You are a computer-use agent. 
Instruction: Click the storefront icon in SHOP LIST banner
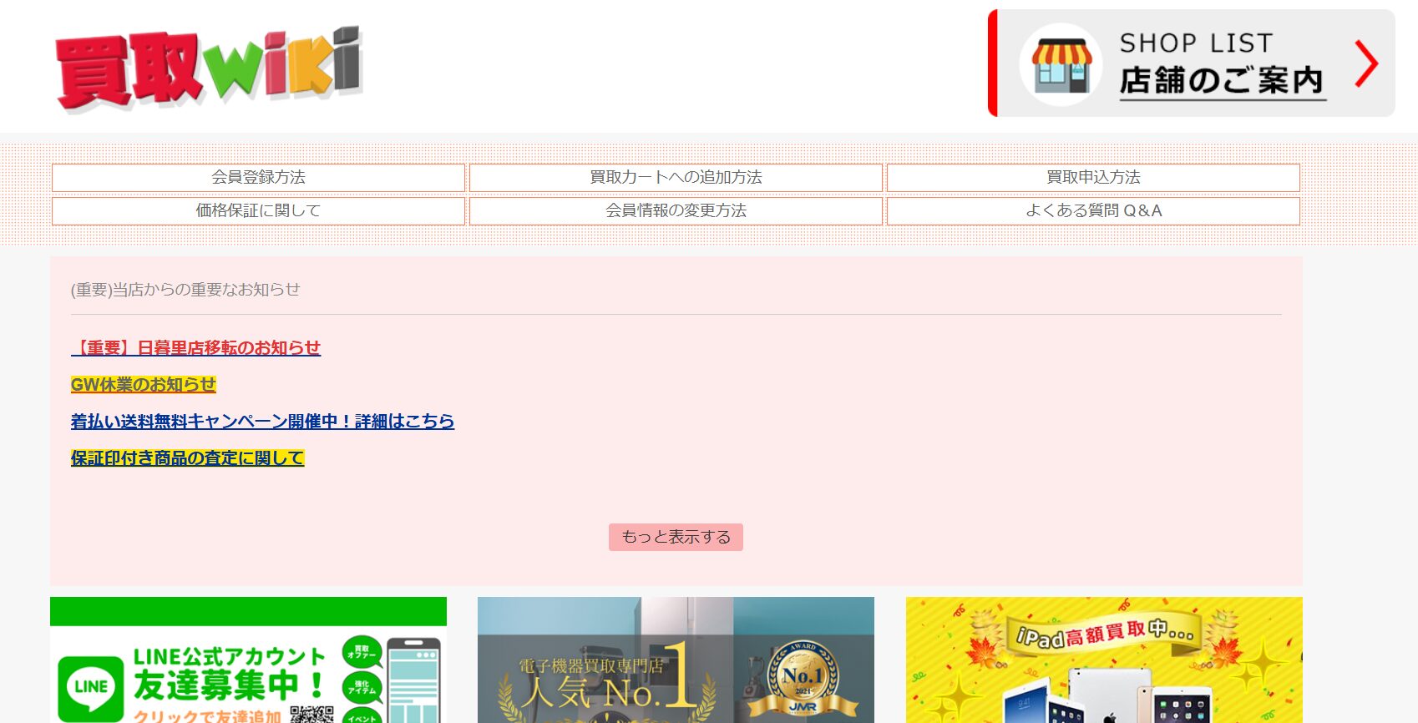click(x=1061, y=64)
